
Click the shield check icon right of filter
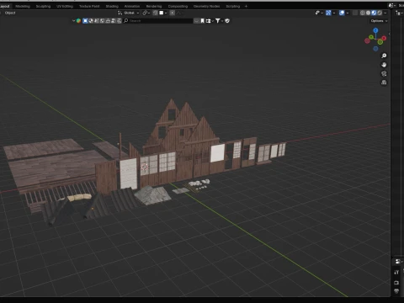pyautogui.click(x=227, y=21)
